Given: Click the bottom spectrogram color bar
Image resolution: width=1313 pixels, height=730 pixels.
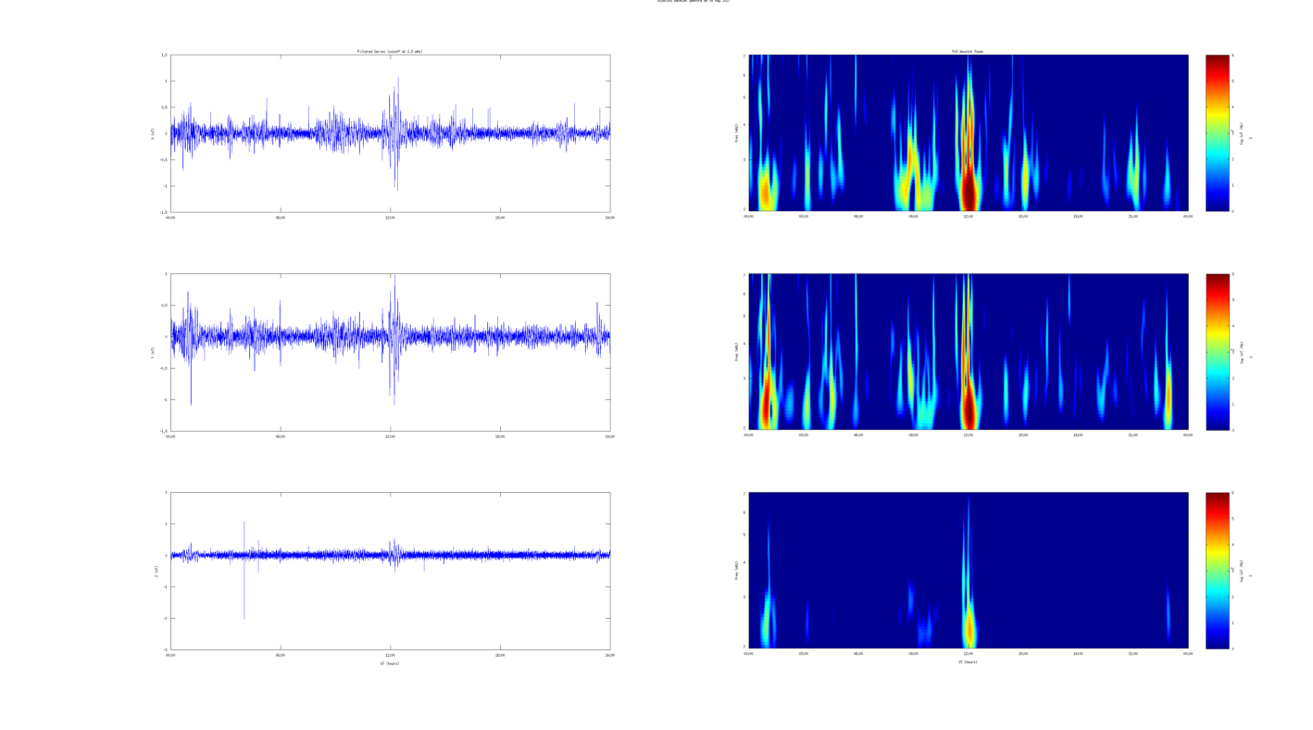Looking at the screenshot, I should [1218, 570].
